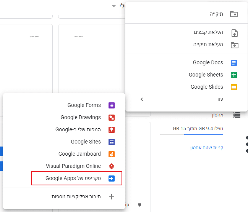Click the blue Google Docs icon
248x212 pixels.
[x=234, y=63]
